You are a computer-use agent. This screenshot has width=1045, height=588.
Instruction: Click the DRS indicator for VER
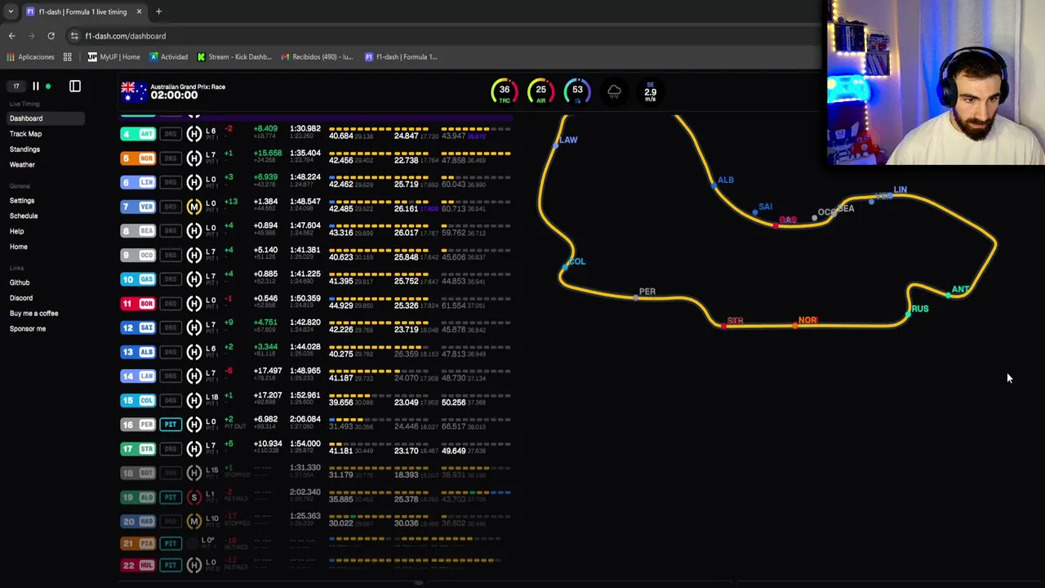click(x=171, y=207)
